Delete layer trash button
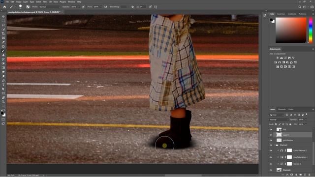The height and width of the screenshot is (177, 315). pos(310,175)
